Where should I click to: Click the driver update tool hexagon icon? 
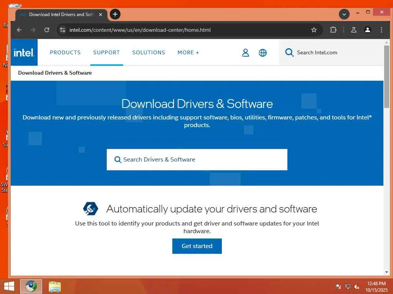pos(91,209)
